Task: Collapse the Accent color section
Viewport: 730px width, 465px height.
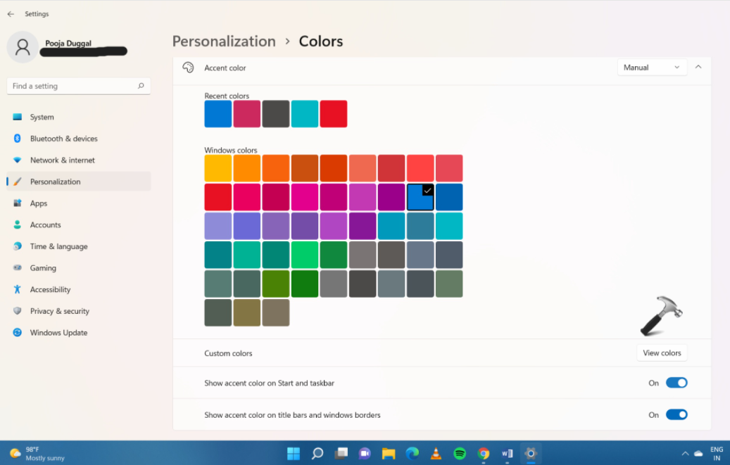Action: click(x=698, y=68)
